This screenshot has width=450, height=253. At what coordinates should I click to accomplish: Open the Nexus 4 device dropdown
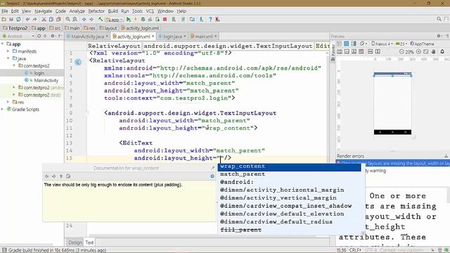(381, 44)
